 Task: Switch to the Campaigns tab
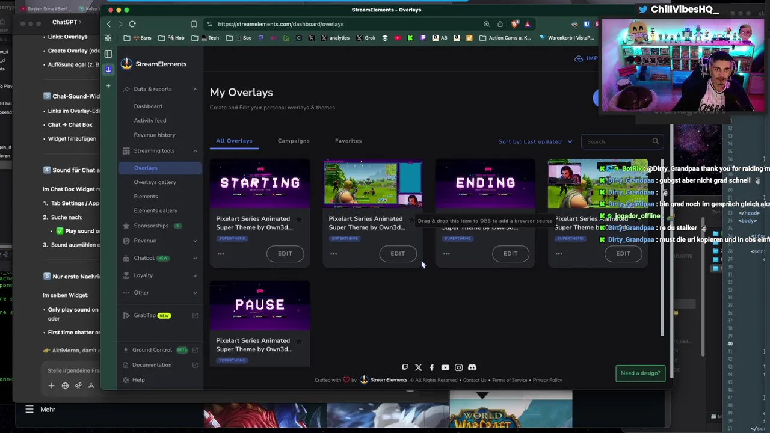pos(294,141)
